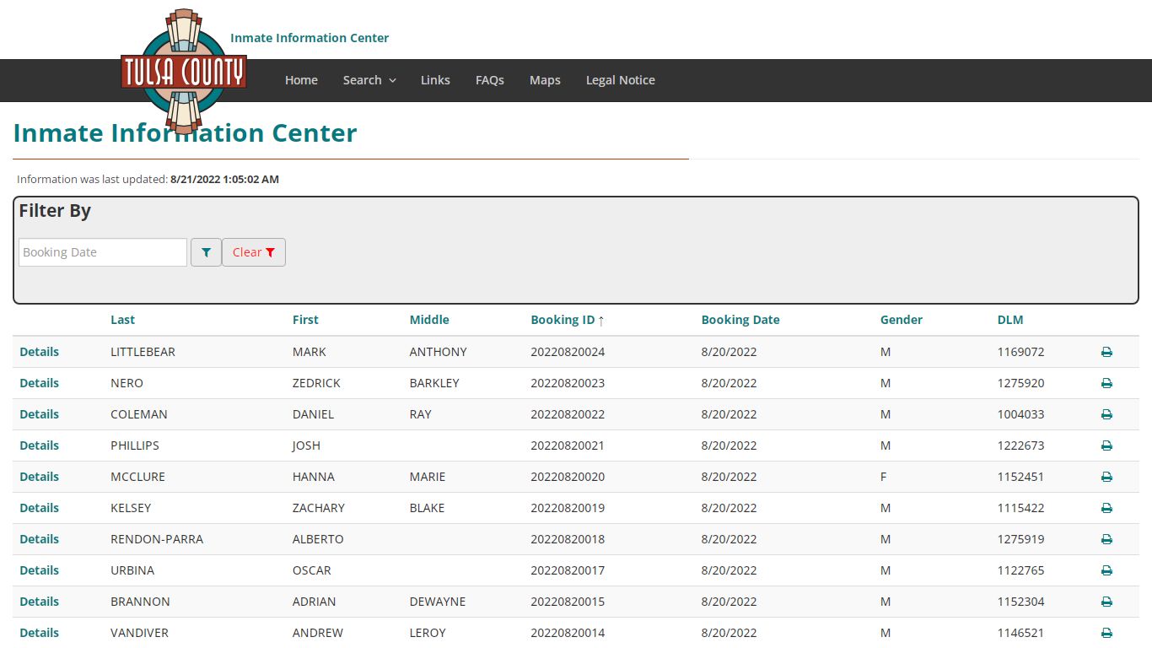Select DLM value 1275920
Image resolution: width=1152 pixels, height=648 pixels.
click(1021, 383)
